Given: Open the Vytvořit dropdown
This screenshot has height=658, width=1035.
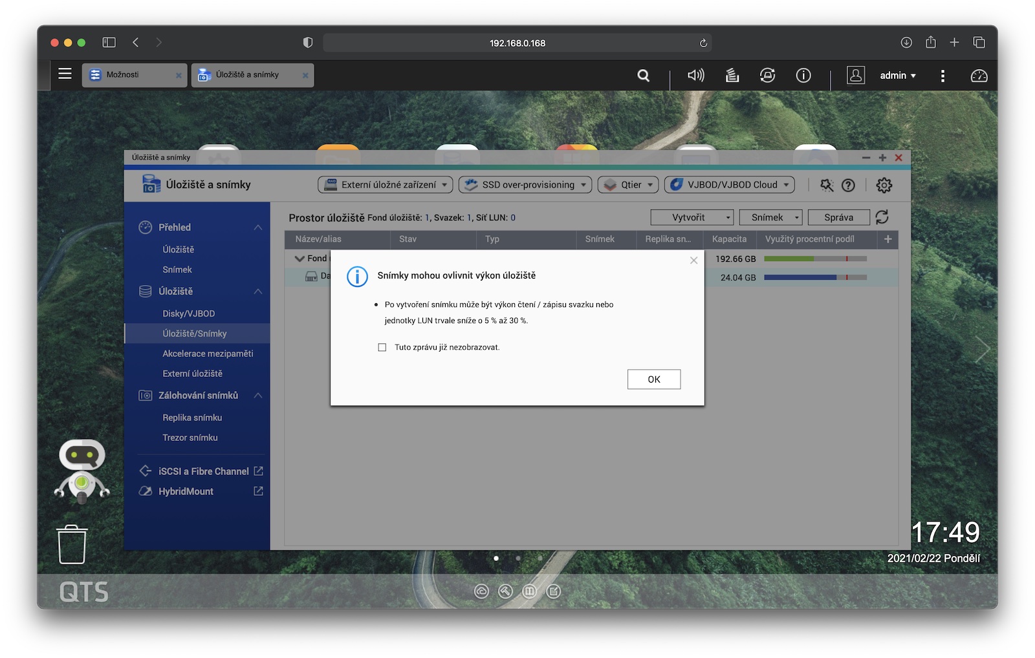Looking at the screenshot, I should point(692,218).
